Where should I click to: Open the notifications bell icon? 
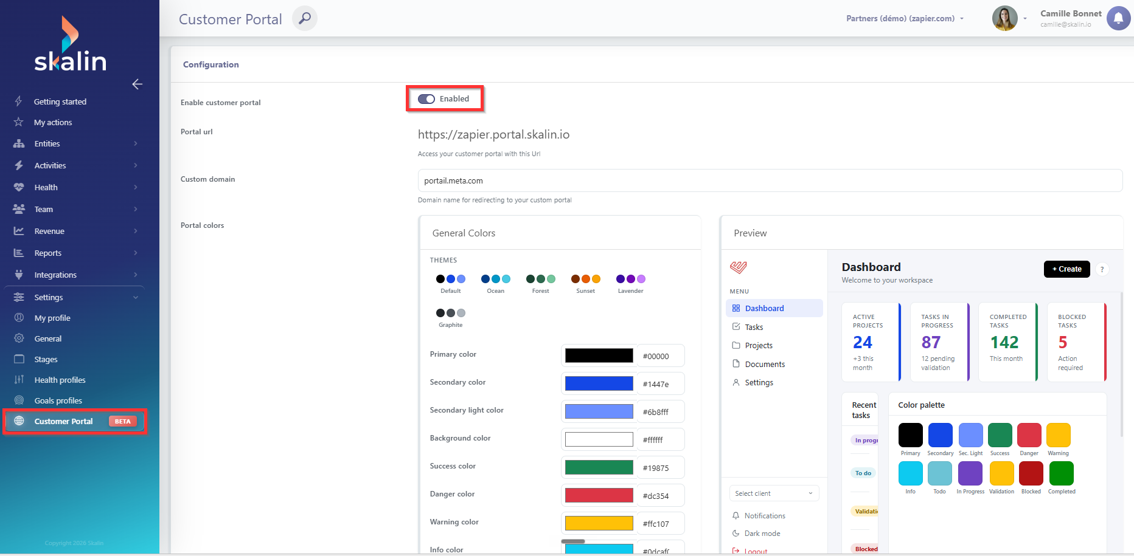click(1118, 18)
